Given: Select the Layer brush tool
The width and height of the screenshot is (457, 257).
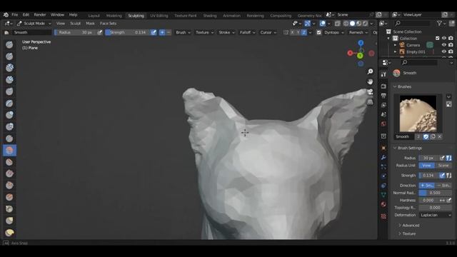Looking at the screenshot, I should click(x=9, y=103).
